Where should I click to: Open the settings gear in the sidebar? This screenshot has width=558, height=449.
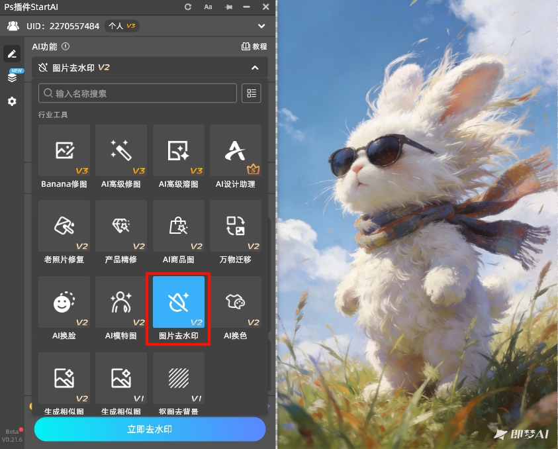coord(12,101)
